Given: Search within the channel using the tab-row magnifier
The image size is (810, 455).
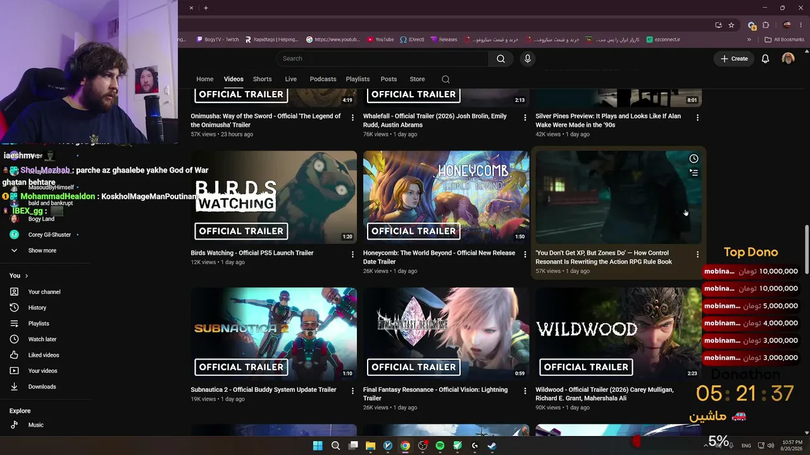Looking at the screenshot, I should (x=445, y=79).
